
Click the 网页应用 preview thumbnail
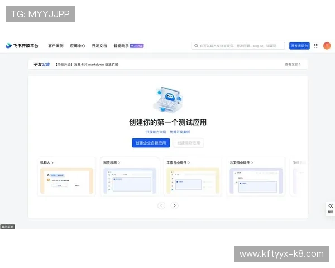point(130,181)
